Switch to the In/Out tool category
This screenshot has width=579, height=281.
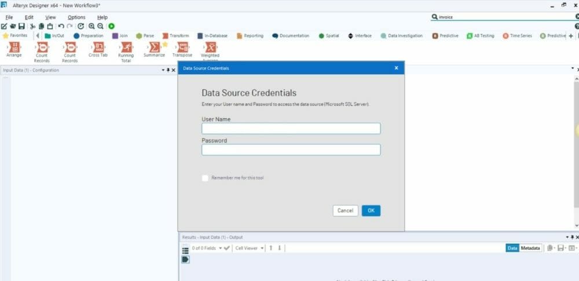pyautogui.click(x=54, y=36)
